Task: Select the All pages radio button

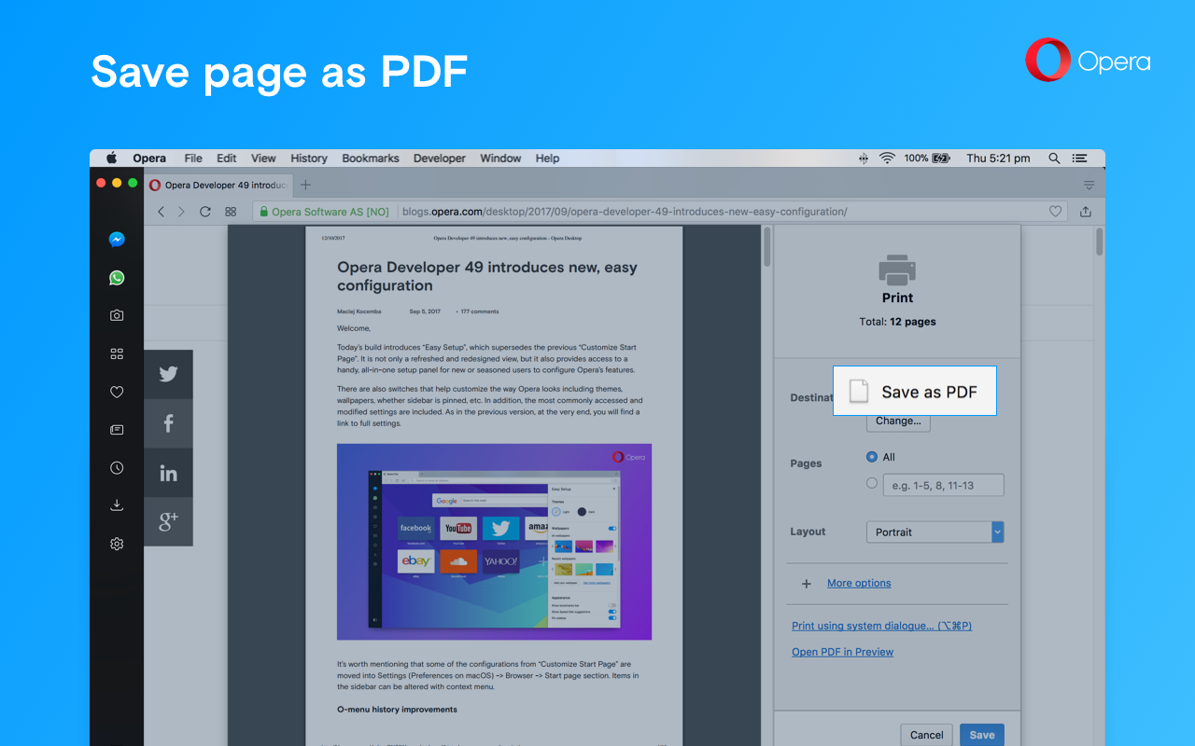Action: point(872,457)
